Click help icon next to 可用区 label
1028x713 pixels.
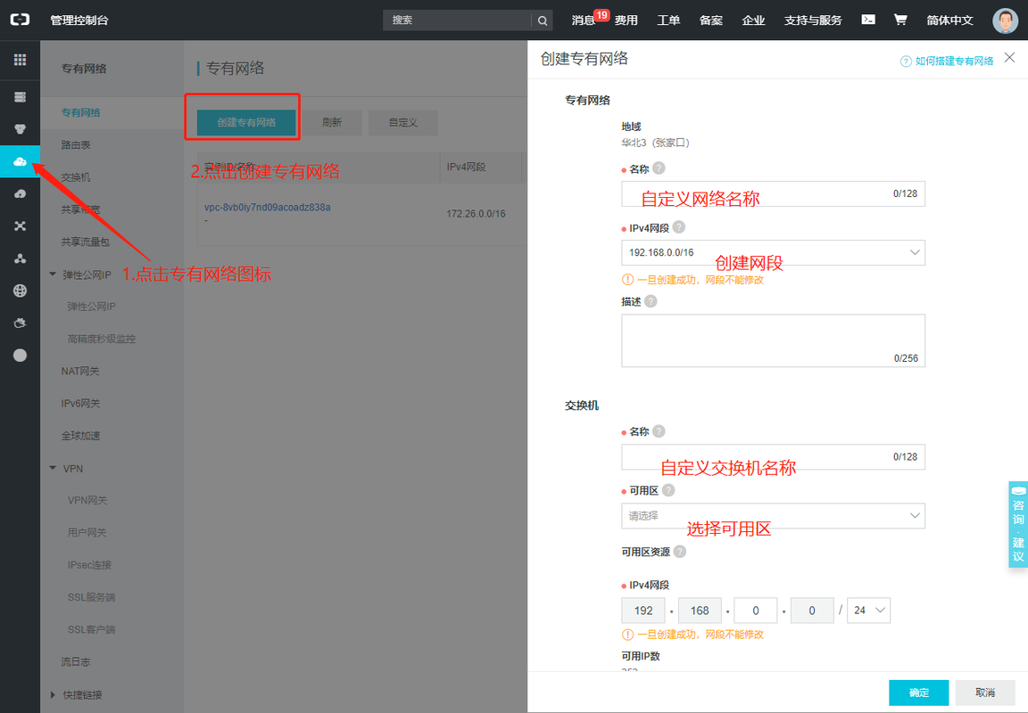pyautogui.click(x=668, y=490)
